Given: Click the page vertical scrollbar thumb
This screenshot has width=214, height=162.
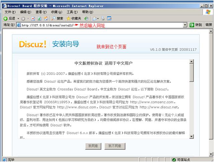Looking at the screenshot, I should (211, 86).
